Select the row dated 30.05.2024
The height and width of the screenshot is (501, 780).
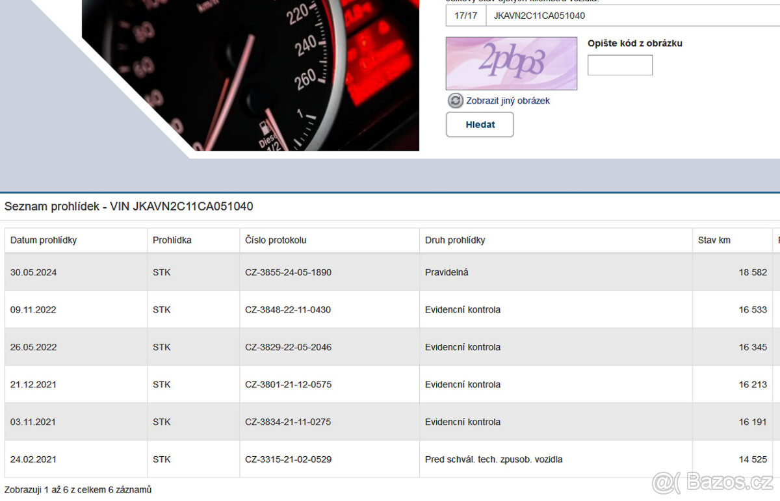(33, 272)
